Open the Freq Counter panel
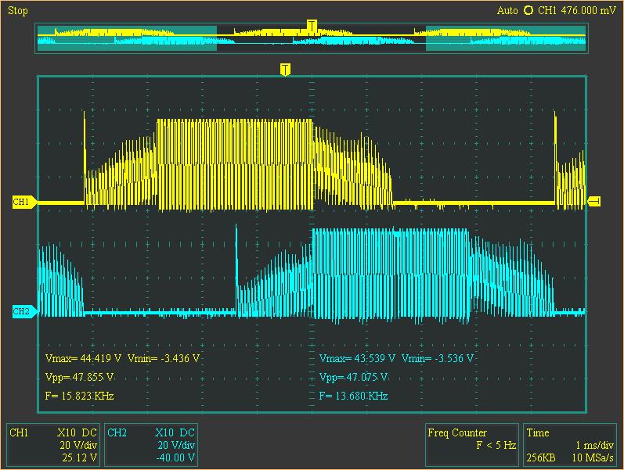This screenshot has width=624, height=470. coord(471,445)
